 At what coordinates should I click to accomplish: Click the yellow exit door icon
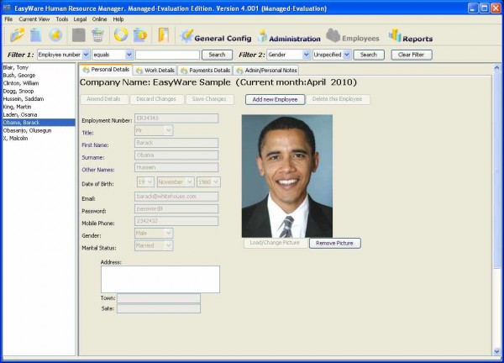[164, 34]
